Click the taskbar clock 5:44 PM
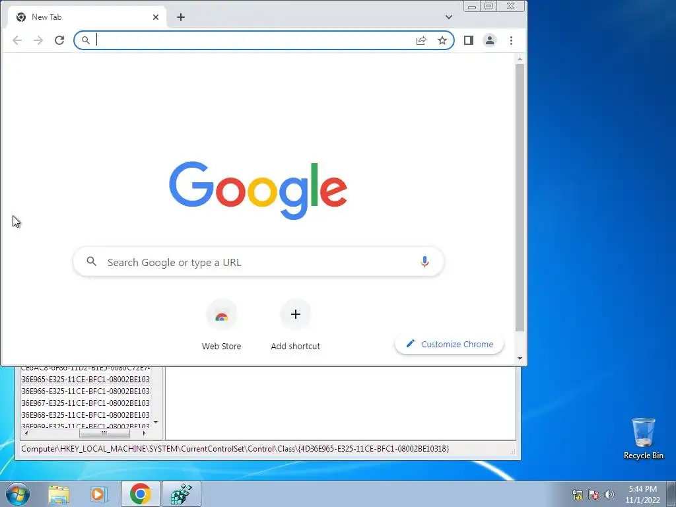The width and height of the screenshot is (676, 507). click(x=642, y=489)
